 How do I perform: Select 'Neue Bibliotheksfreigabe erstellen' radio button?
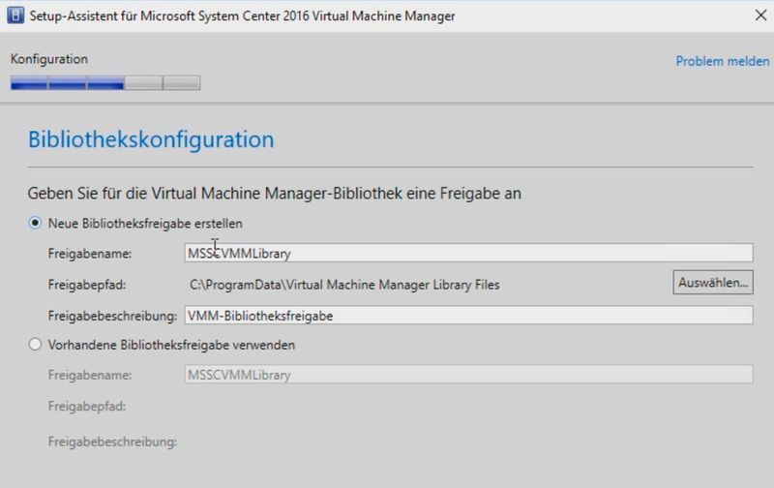pyautogui.click(x=35, y=223)
